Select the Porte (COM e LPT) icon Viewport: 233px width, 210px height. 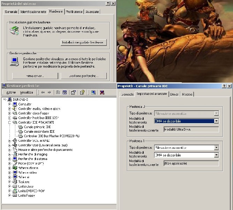15,163
